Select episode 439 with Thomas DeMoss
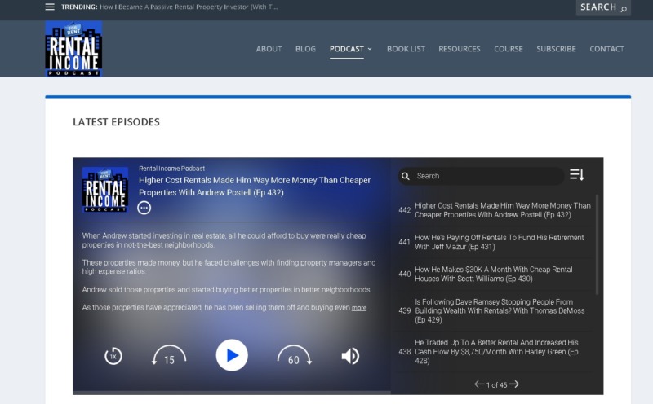Viewport: 653px width, 404px height. (x=495, y=310)
